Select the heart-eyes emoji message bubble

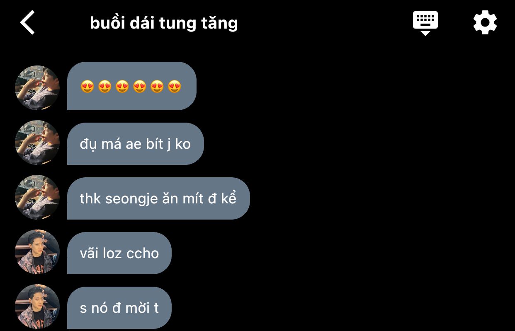(132, 86)
